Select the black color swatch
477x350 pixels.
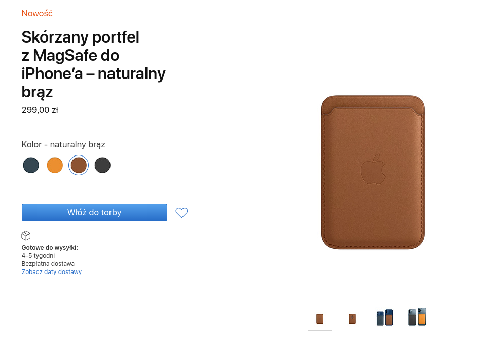pos(102,165)
